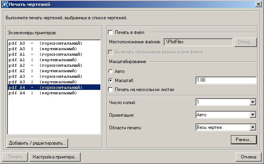Click the Масштаб value field 1.00
This screenshot has height=164, width=264.
tap(226, 80)
